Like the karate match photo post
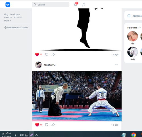Viewport: 142px width, 137px height. click(37, 125)
